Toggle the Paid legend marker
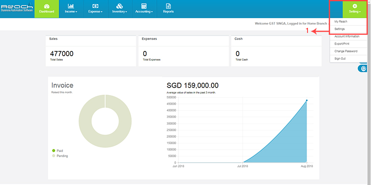Viewport: 371px width, 185px height. [x=54, y=151]
